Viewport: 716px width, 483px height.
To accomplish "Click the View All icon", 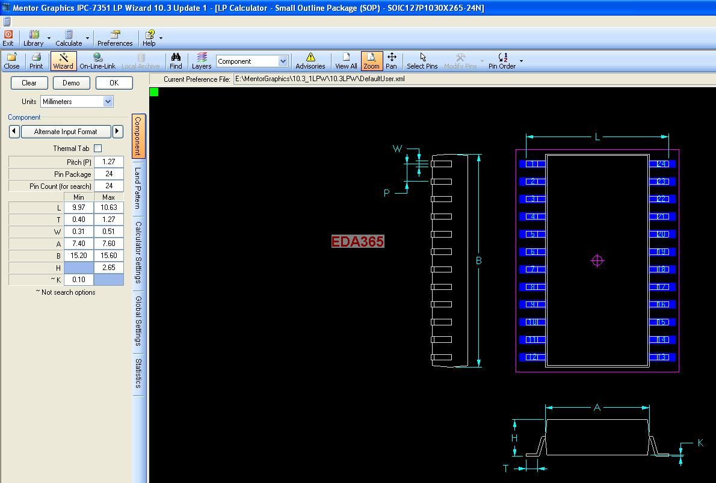I will coord(346,61).
